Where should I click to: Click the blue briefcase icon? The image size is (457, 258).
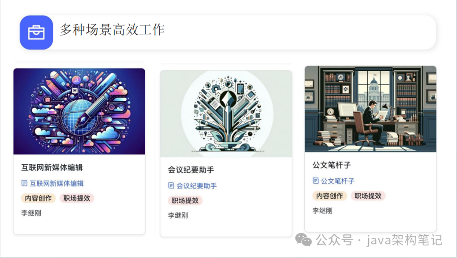36,32
